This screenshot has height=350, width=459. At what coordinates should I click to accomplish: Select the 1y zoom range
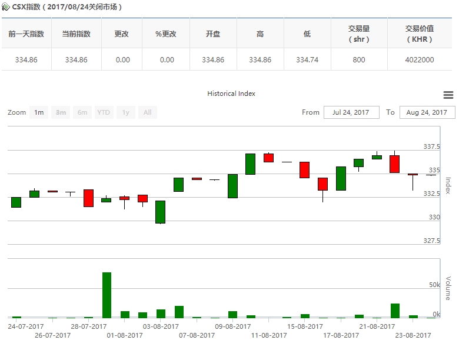125,112
